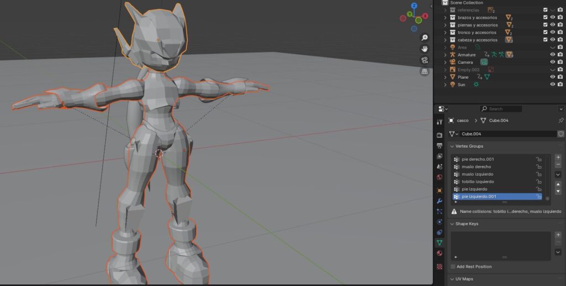Image resolution: width=566 pixels, height=286 pixels.
Task: Open the Modifiers wrench properties tab
Action: (439, 201)
